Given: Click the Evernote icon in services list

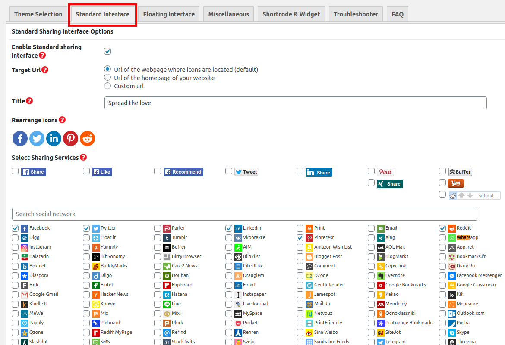Looking at the screenshot, I should (381, 276).
